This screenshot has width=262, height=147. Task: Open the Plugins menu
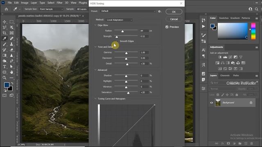pos(83,3)
